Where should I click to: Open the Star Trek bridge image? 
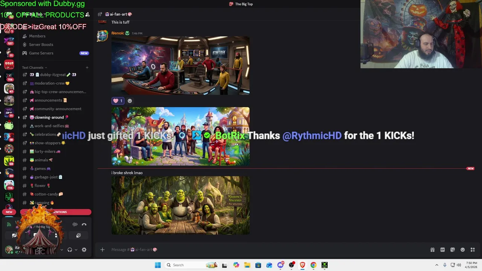(x=180, y=65)
